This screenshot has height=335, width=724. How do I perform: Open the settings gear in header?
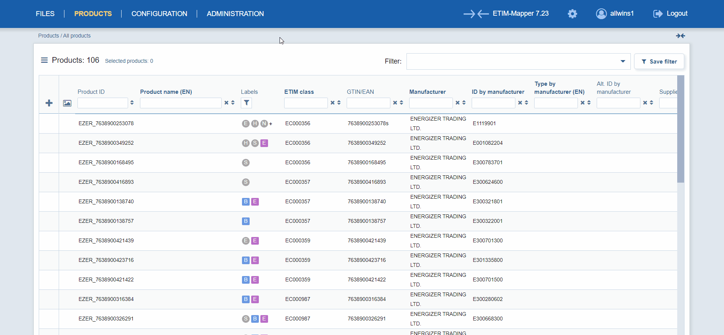coord(572,14)
